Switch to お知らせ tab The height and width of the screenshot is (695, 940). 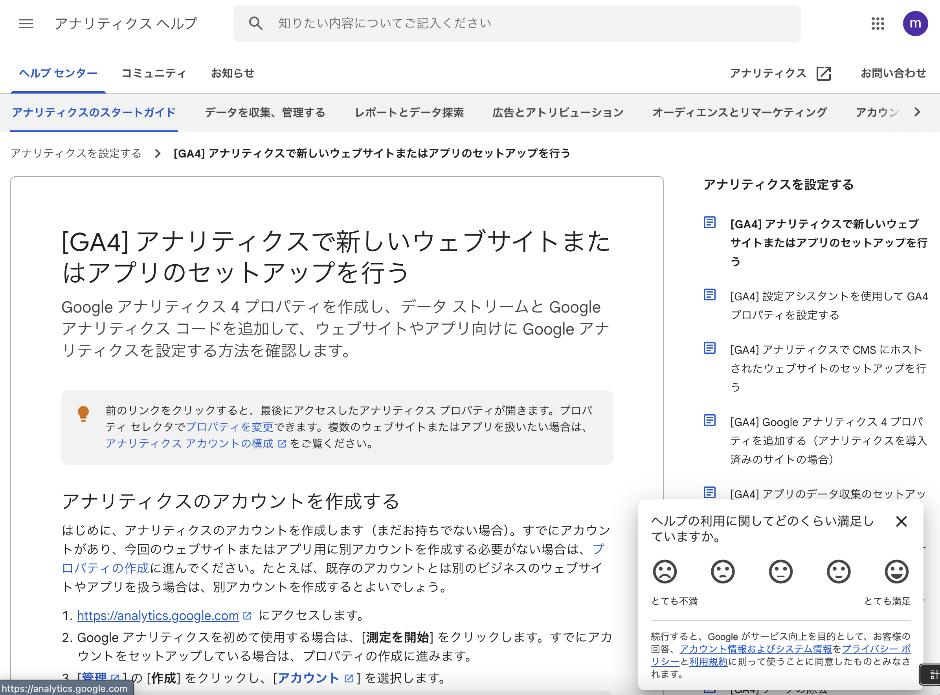point(233,73)
